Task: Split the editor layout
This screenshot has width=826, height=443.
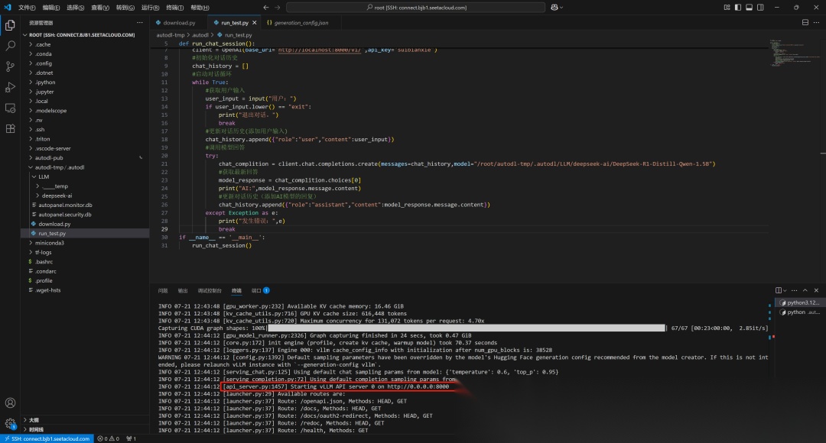Action: 805,23
